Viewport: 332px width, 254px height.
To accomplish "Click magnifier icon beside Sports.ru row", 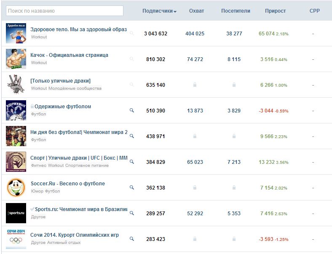I will 132,213.
